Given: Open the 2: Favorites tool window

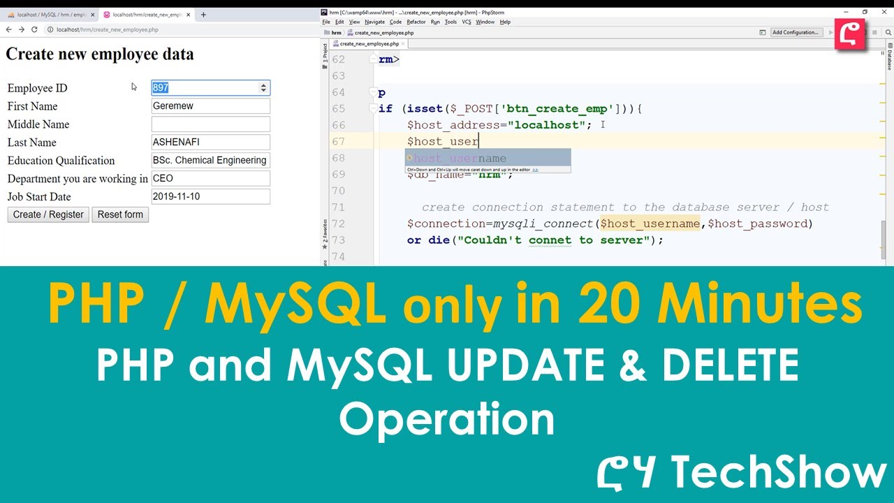Looking at the screenshot, I should [x=325, y=235].
